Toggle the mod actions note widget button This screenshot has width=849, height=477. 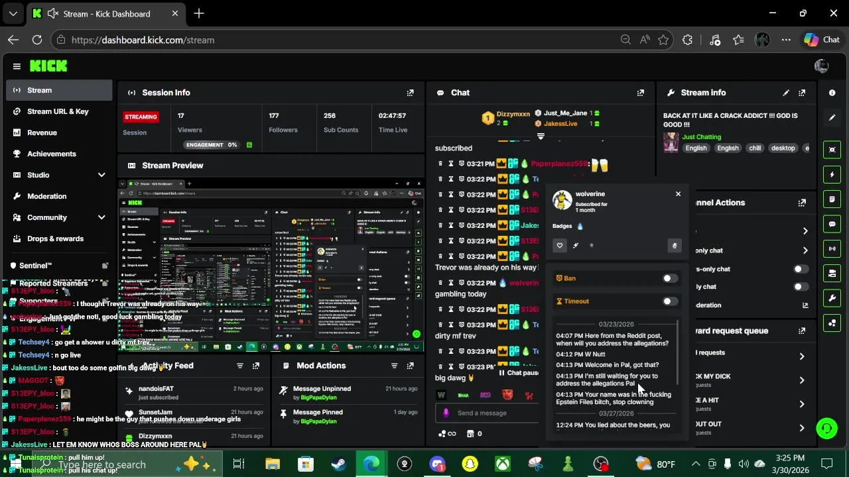832,199
